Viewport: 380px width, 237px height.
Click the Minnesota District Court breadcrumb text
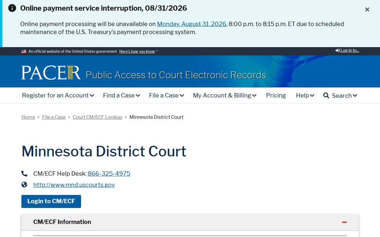pos(156,117)
